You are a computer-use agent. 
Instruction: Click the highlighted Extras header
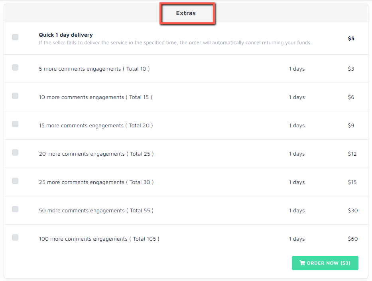pos(185,13)
